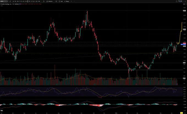This screenshot has height=114, width=187.
Task: Click the red current price label on axis
Action: point(184,43)
